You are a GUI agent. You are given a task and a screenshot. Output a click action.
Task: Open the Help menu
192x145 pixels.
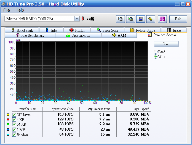pyautogui.click(x=20, y=10)
